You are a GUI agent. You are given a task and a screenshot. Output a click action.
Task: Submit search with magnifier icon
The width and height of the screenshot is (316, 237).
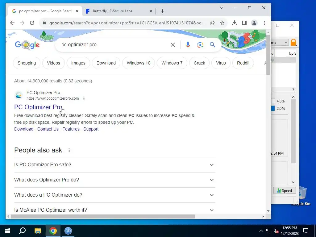[212, 45]
